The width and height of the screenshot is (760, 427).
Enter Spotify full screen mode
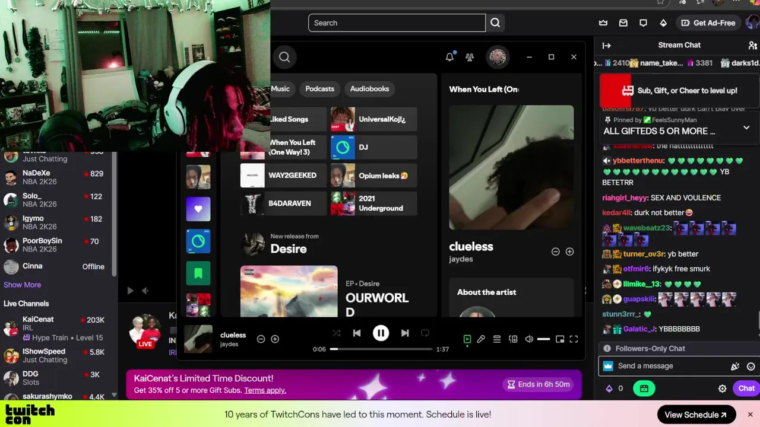click(x=574, y=339)
